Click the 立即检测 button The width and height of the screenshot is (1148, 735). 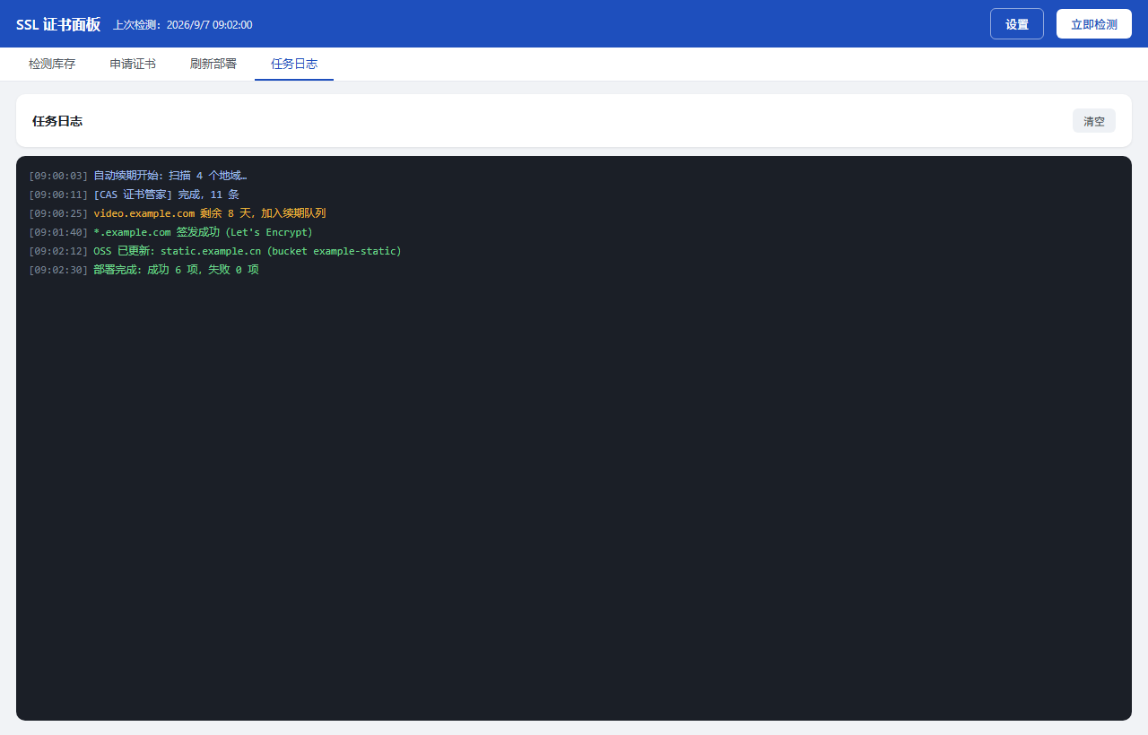click(1093, 24)
